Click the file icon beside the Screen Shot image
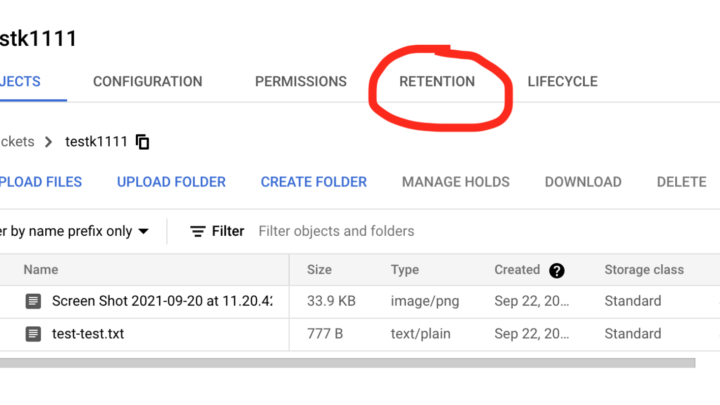720x405 pixels. coord(32,301)
